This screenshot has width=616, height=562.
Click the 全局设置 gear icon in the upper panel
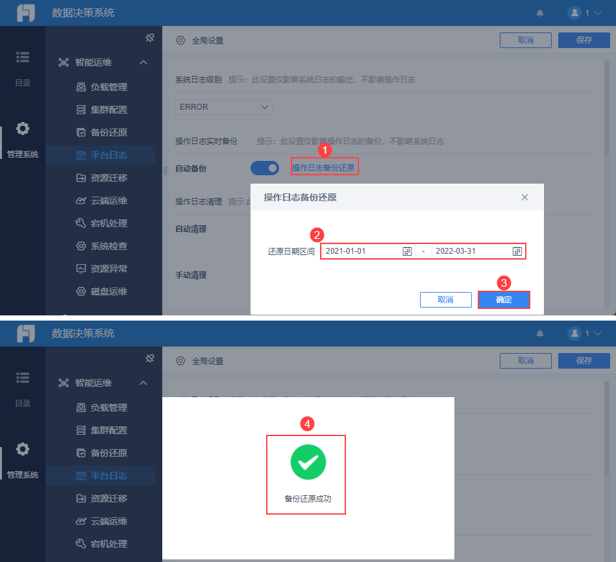[180, 40]
